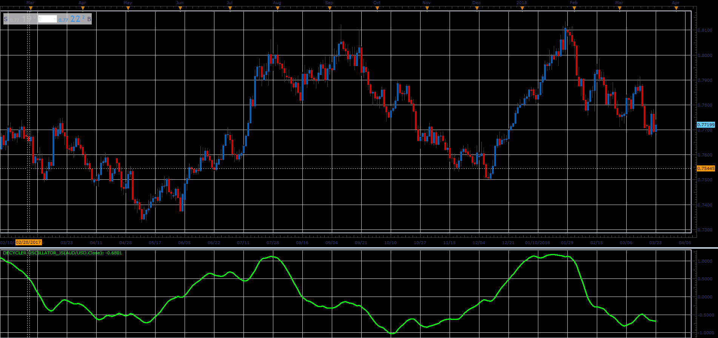Click the 07/28 date axis label
718x338 pixels.
click(273, 243)
